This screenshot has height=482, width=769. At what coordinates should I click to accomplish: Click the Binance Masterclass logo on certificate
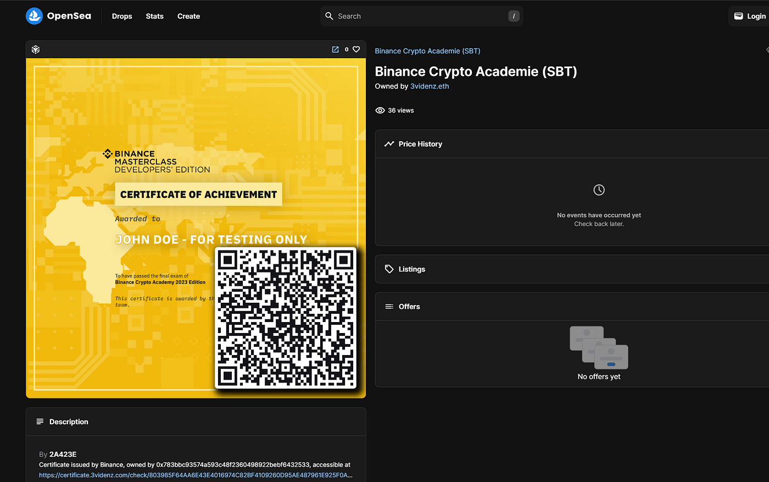[x=157, y=162]
